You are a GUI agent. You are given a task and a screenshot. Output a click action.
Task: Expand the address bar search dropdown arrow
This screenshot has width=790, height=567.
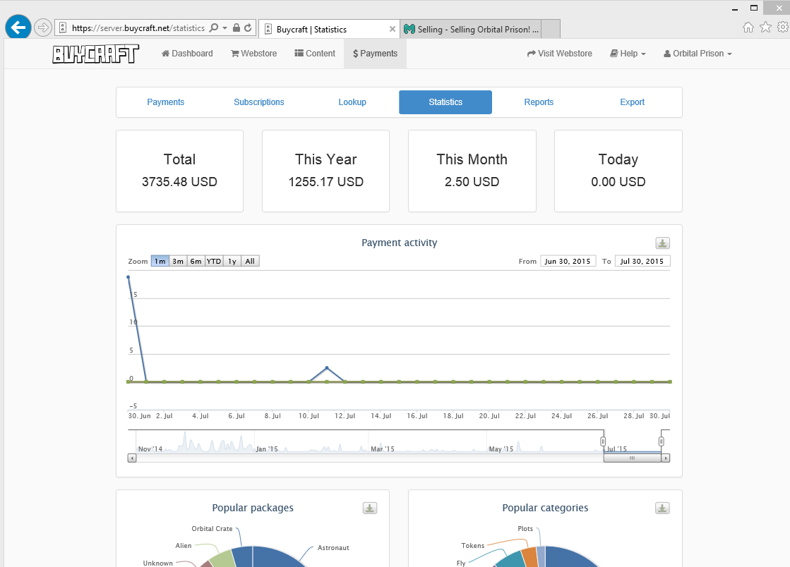pyautogui.click(x=225, y=28)
